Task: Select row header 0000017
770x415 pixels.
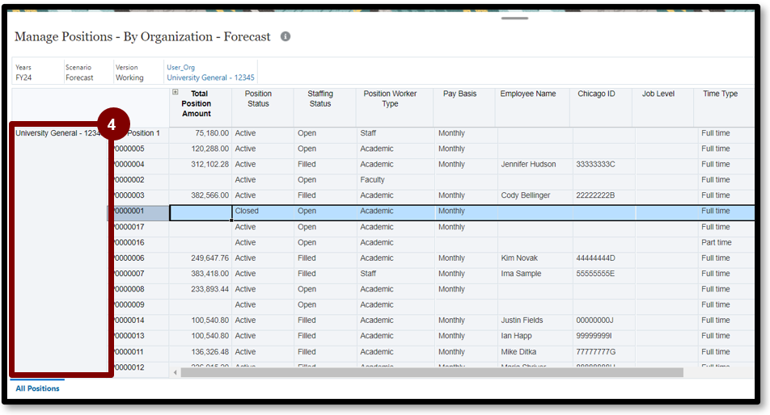Action: 139,227
